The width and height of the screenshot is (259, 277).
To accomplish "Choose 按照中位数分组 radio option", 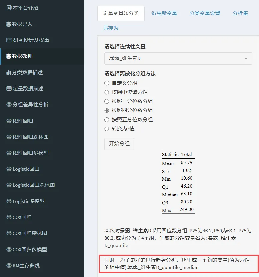I will click(x=107, y=92).
